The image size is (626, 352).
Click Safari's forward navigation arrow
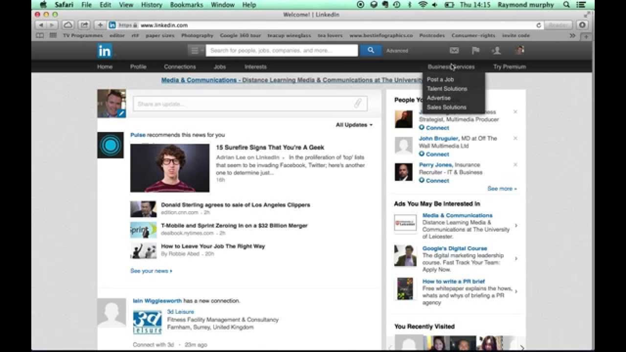(52, 25)
